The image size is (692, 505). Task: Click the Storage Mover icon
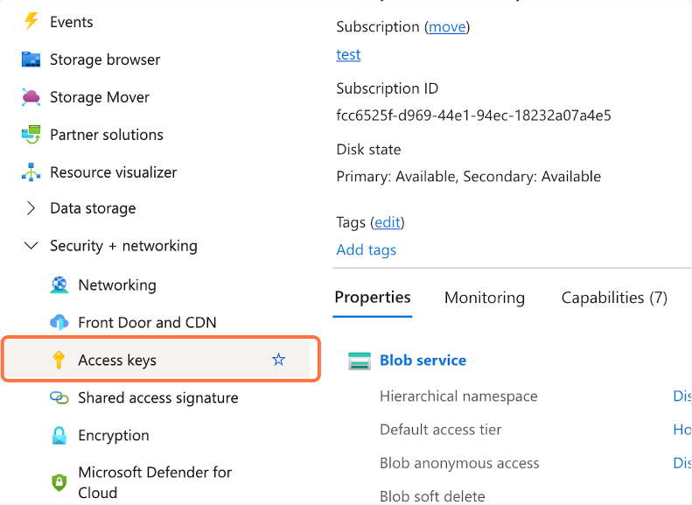click(31, 97)
